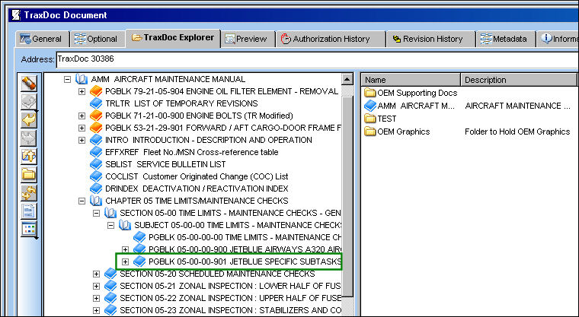Click the open-book icon for SUBJECT 05-00-00

[125, 225]
